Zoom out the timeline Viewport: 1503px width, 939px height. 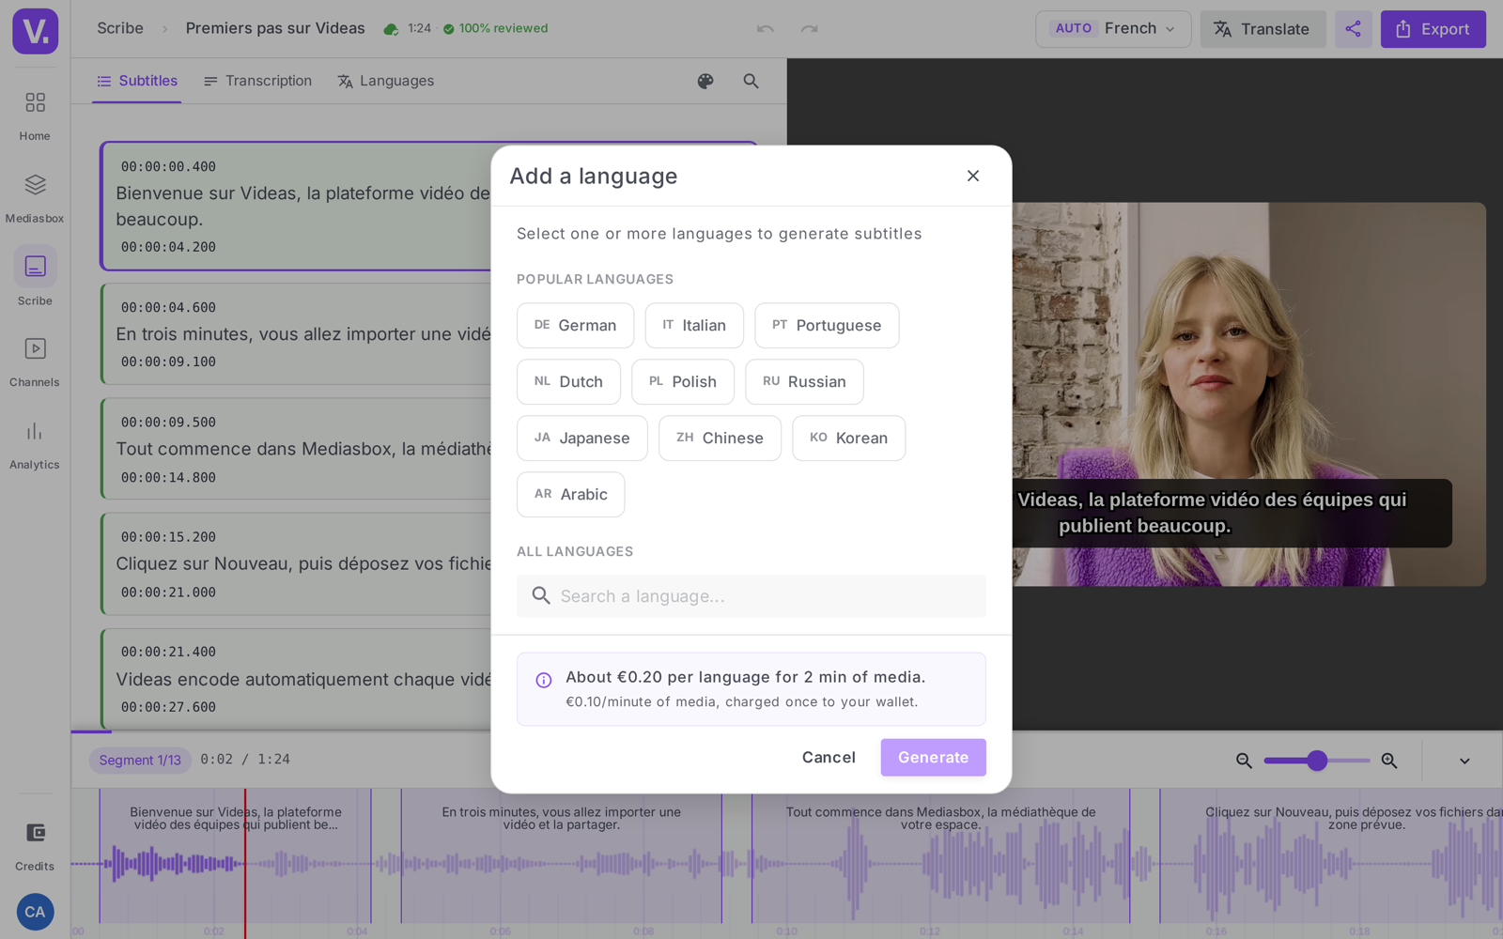click(1244, 761)
